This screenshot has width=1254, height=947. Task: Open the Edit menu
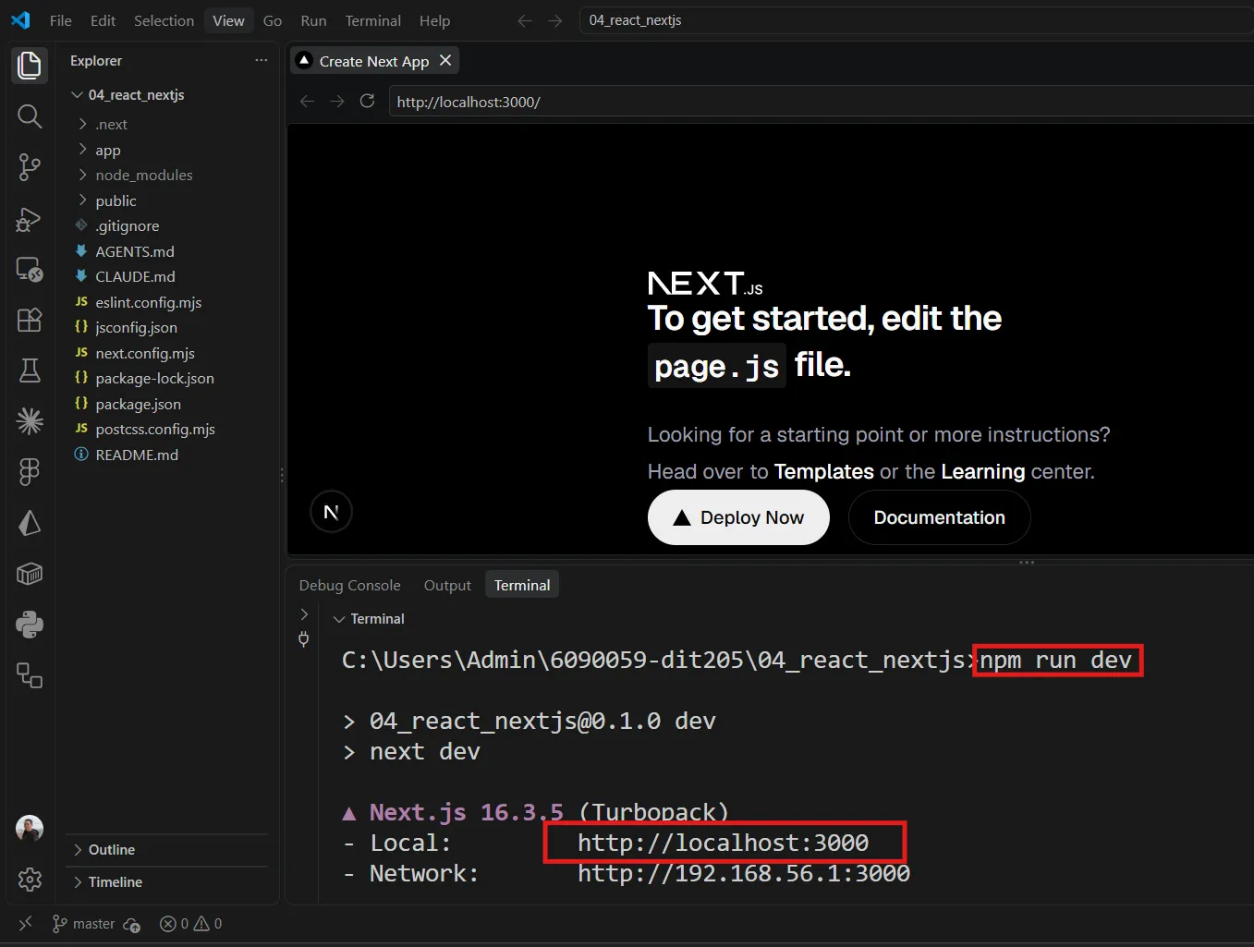103,20
